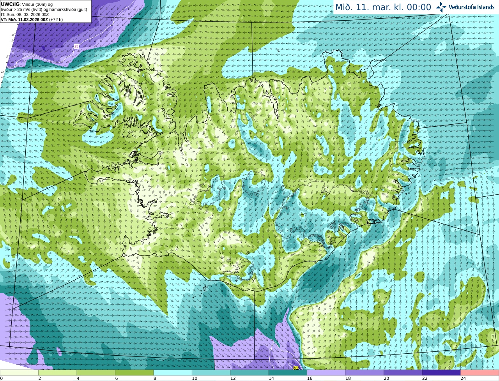Image resolution: width=499 pixels, height=381 pixels.
Task: Select the 16–18 m/s lavender legend swatch
Action: pos(326,373)
